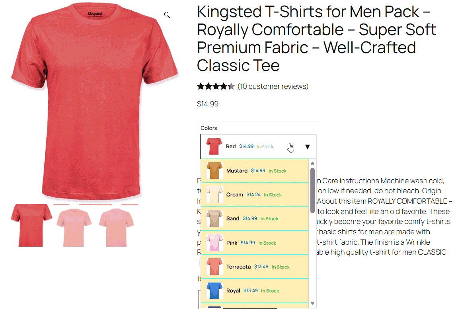
Task: Collapse the Colors dropdown with the arrow
Action: [x=308, y=147]
